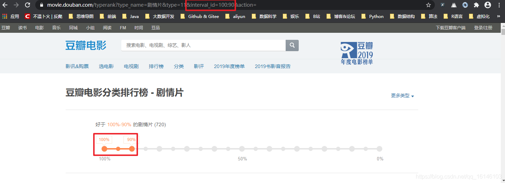Open the 前端 bookmark folder
This screenshot has width=505, height=183.
pos(108,16)
